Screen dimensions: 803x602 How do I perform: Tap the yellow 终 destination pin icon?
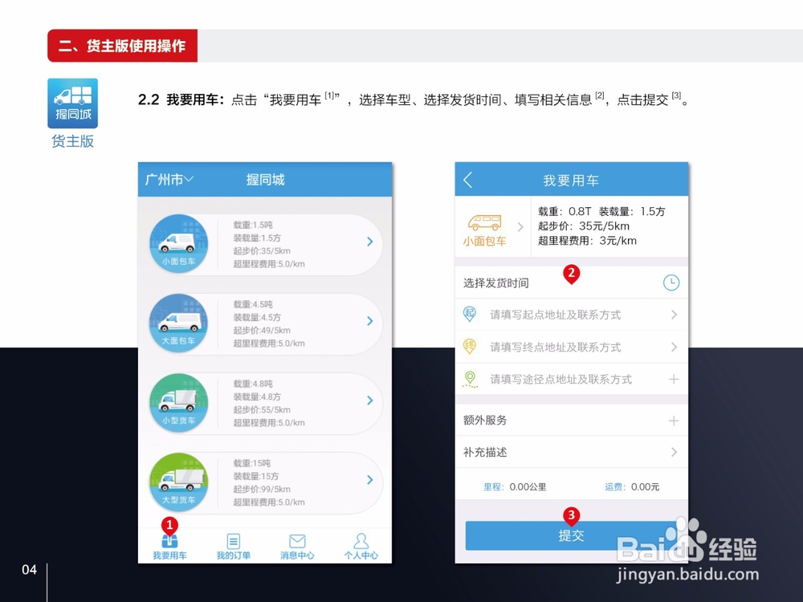469,347
